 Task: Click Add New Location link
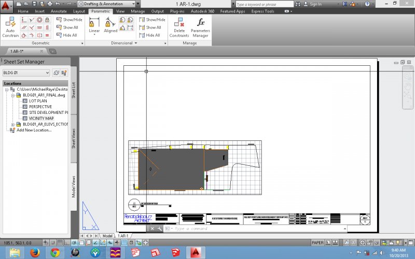[x=34, y=130]
